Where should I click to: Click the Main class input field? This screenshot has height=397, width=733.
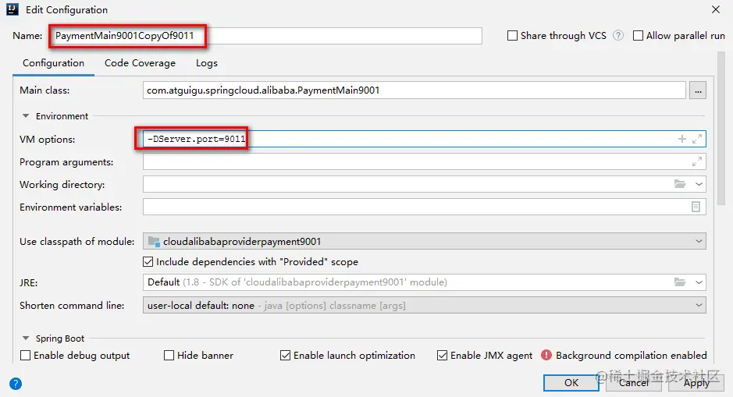415,90
